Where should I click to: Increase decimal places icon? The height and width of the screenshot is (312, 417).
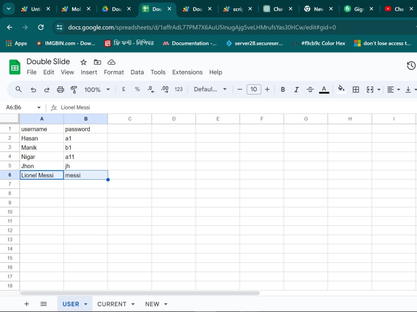[165, 89]
